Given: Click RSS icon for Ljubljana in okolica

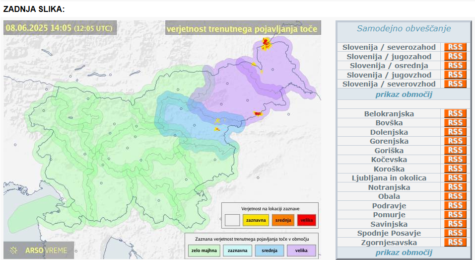Looking at the screenshot, I should pos(455,178).
